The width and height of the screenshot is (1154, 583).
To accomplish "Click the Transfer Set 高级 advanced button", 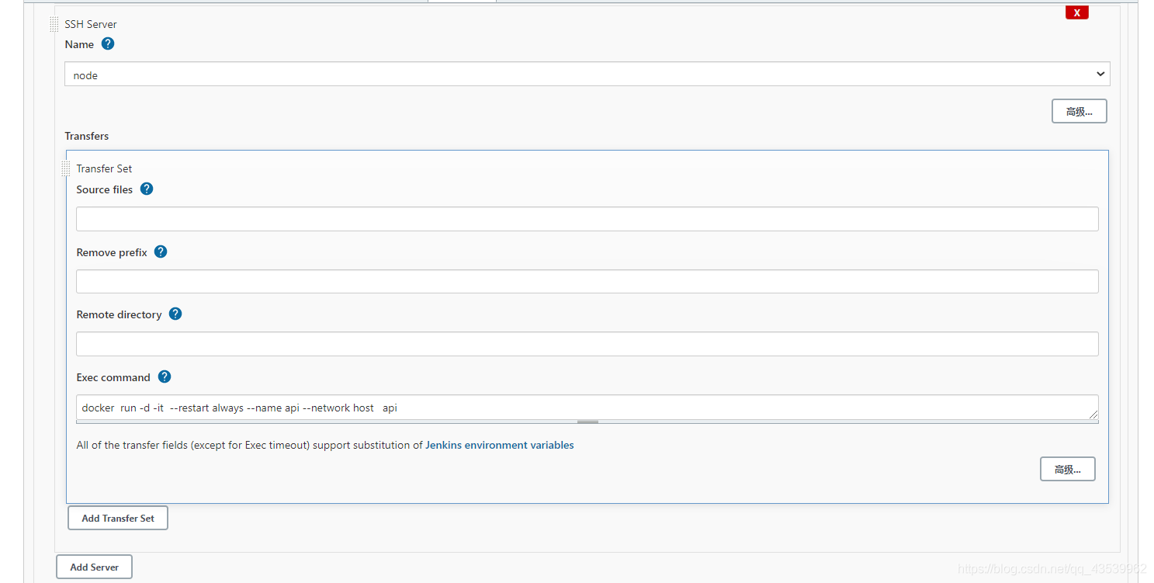I will pos(1068,469).
